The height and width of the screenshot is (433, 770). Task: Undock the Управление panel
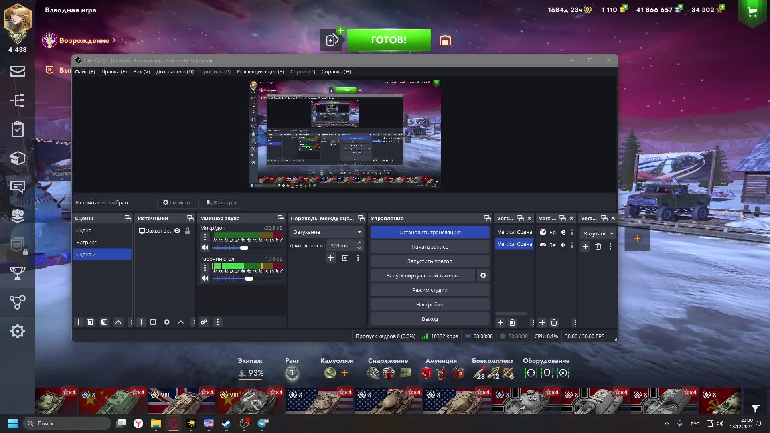click(487, 218)
